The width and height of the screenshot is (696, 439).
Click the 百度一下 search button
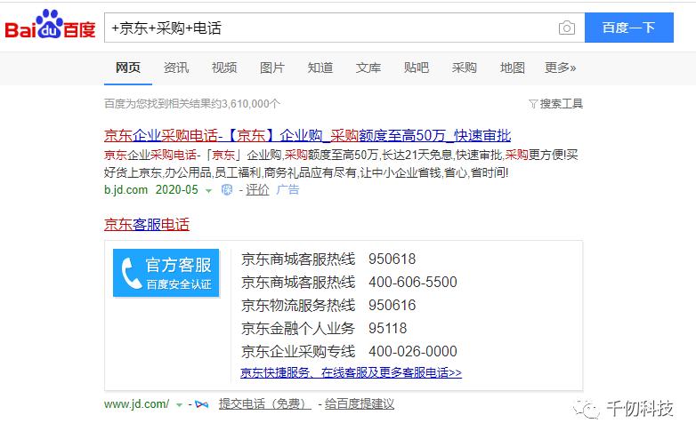(629, 28)
